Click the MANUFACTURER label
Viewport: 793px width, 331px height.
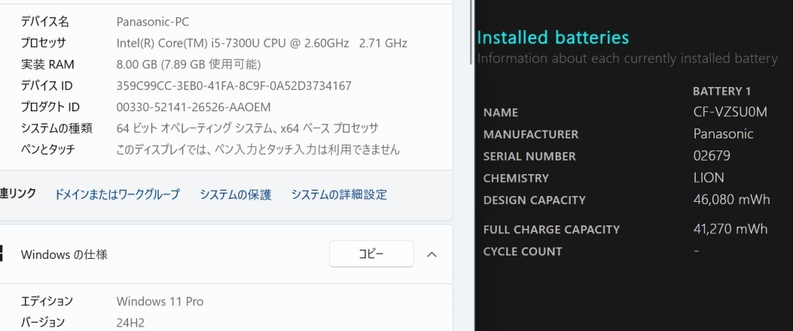click(x=531, y=134)
